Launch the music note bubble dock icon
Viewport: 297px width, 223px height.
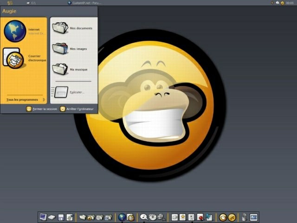(x=143, y=217)
